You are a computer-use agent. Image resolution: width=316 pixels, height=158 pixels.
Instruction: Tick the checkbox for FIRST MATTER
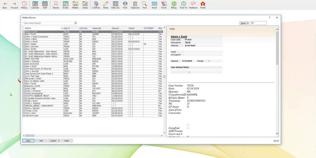tap(24, 59)
